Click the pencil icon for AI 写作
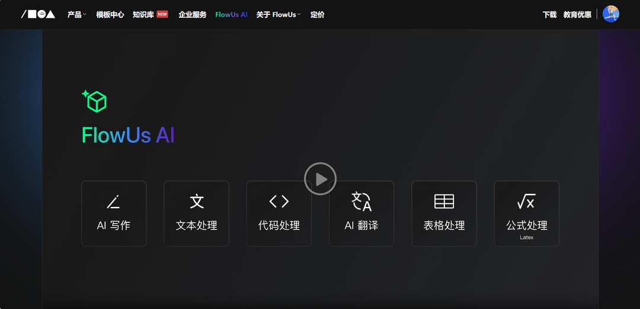This screenshot has width=640, height=309. pos(113,202)
